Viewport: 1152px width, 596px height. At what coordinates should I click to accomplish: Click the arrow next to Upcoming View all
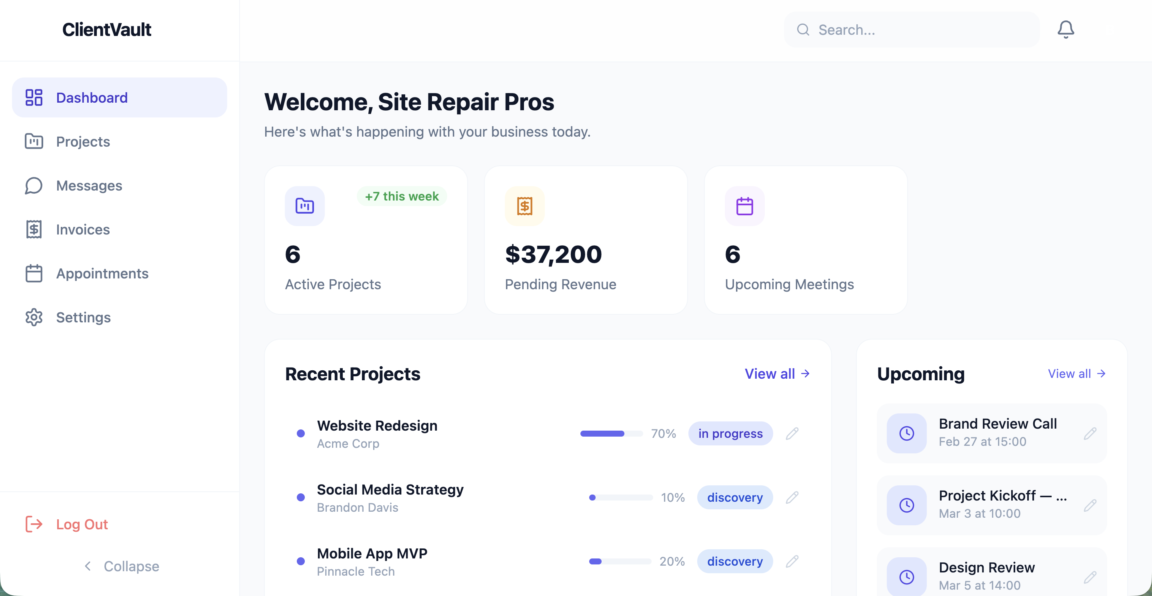[x=1101, y=373]
